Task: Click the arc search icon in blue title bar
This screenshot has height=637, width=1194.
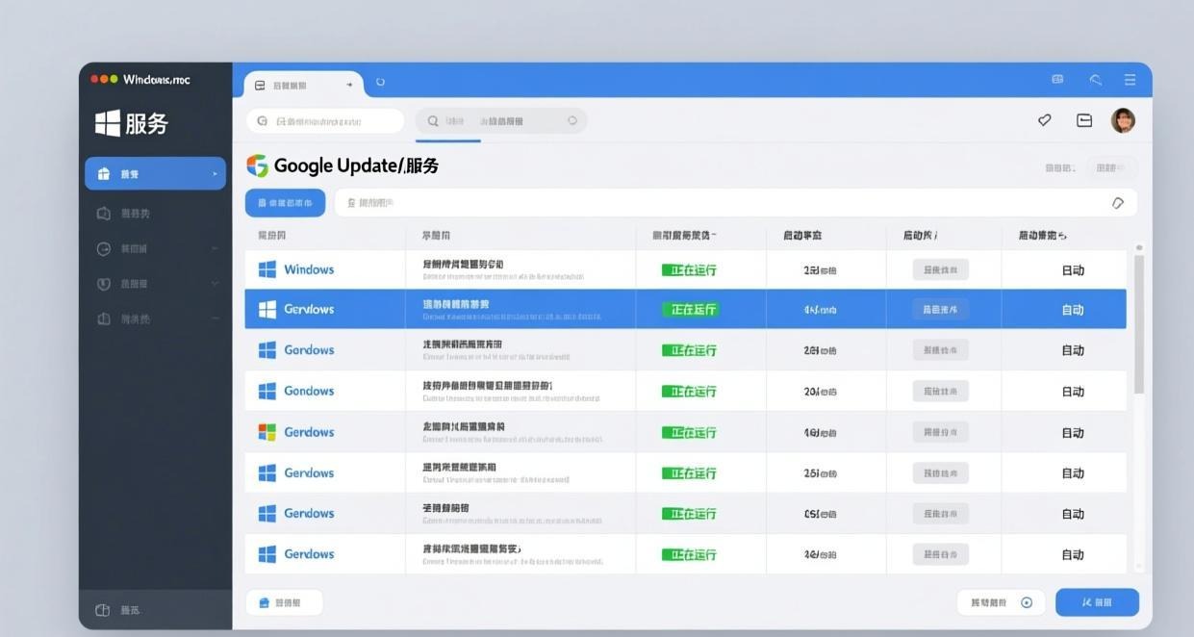Action: tap(1095, 80)
